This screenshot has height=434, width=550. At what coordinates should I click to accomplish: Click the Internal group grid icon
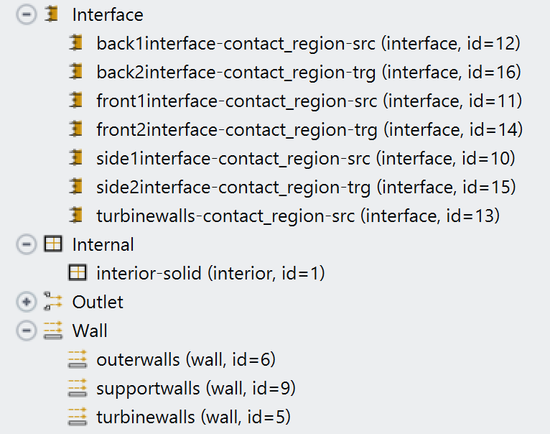click(52, 244)
